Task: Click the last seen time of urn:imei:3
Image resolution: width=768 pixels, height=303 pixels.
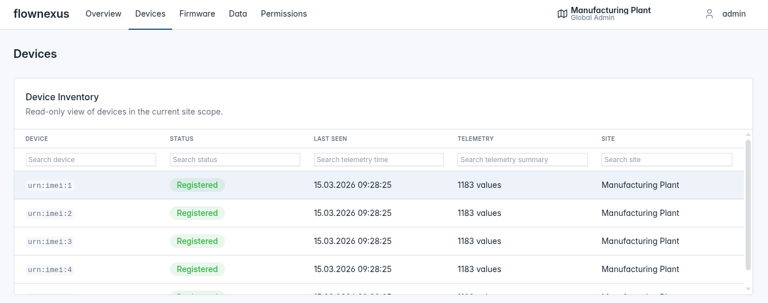Action: (x=352, y=241)
